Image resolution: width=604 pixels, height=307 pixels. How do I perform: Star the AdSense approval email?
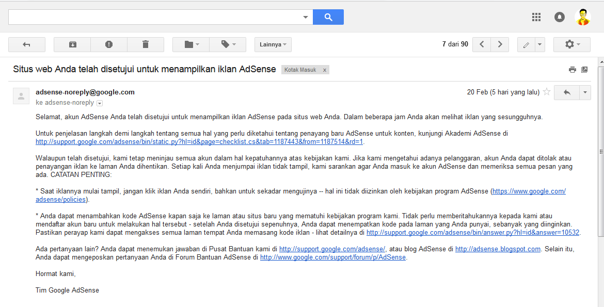tap(546, 92)
